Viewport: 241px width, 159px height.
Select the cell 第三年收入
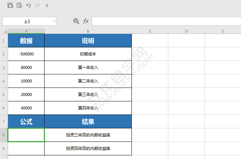click(88, 94)
